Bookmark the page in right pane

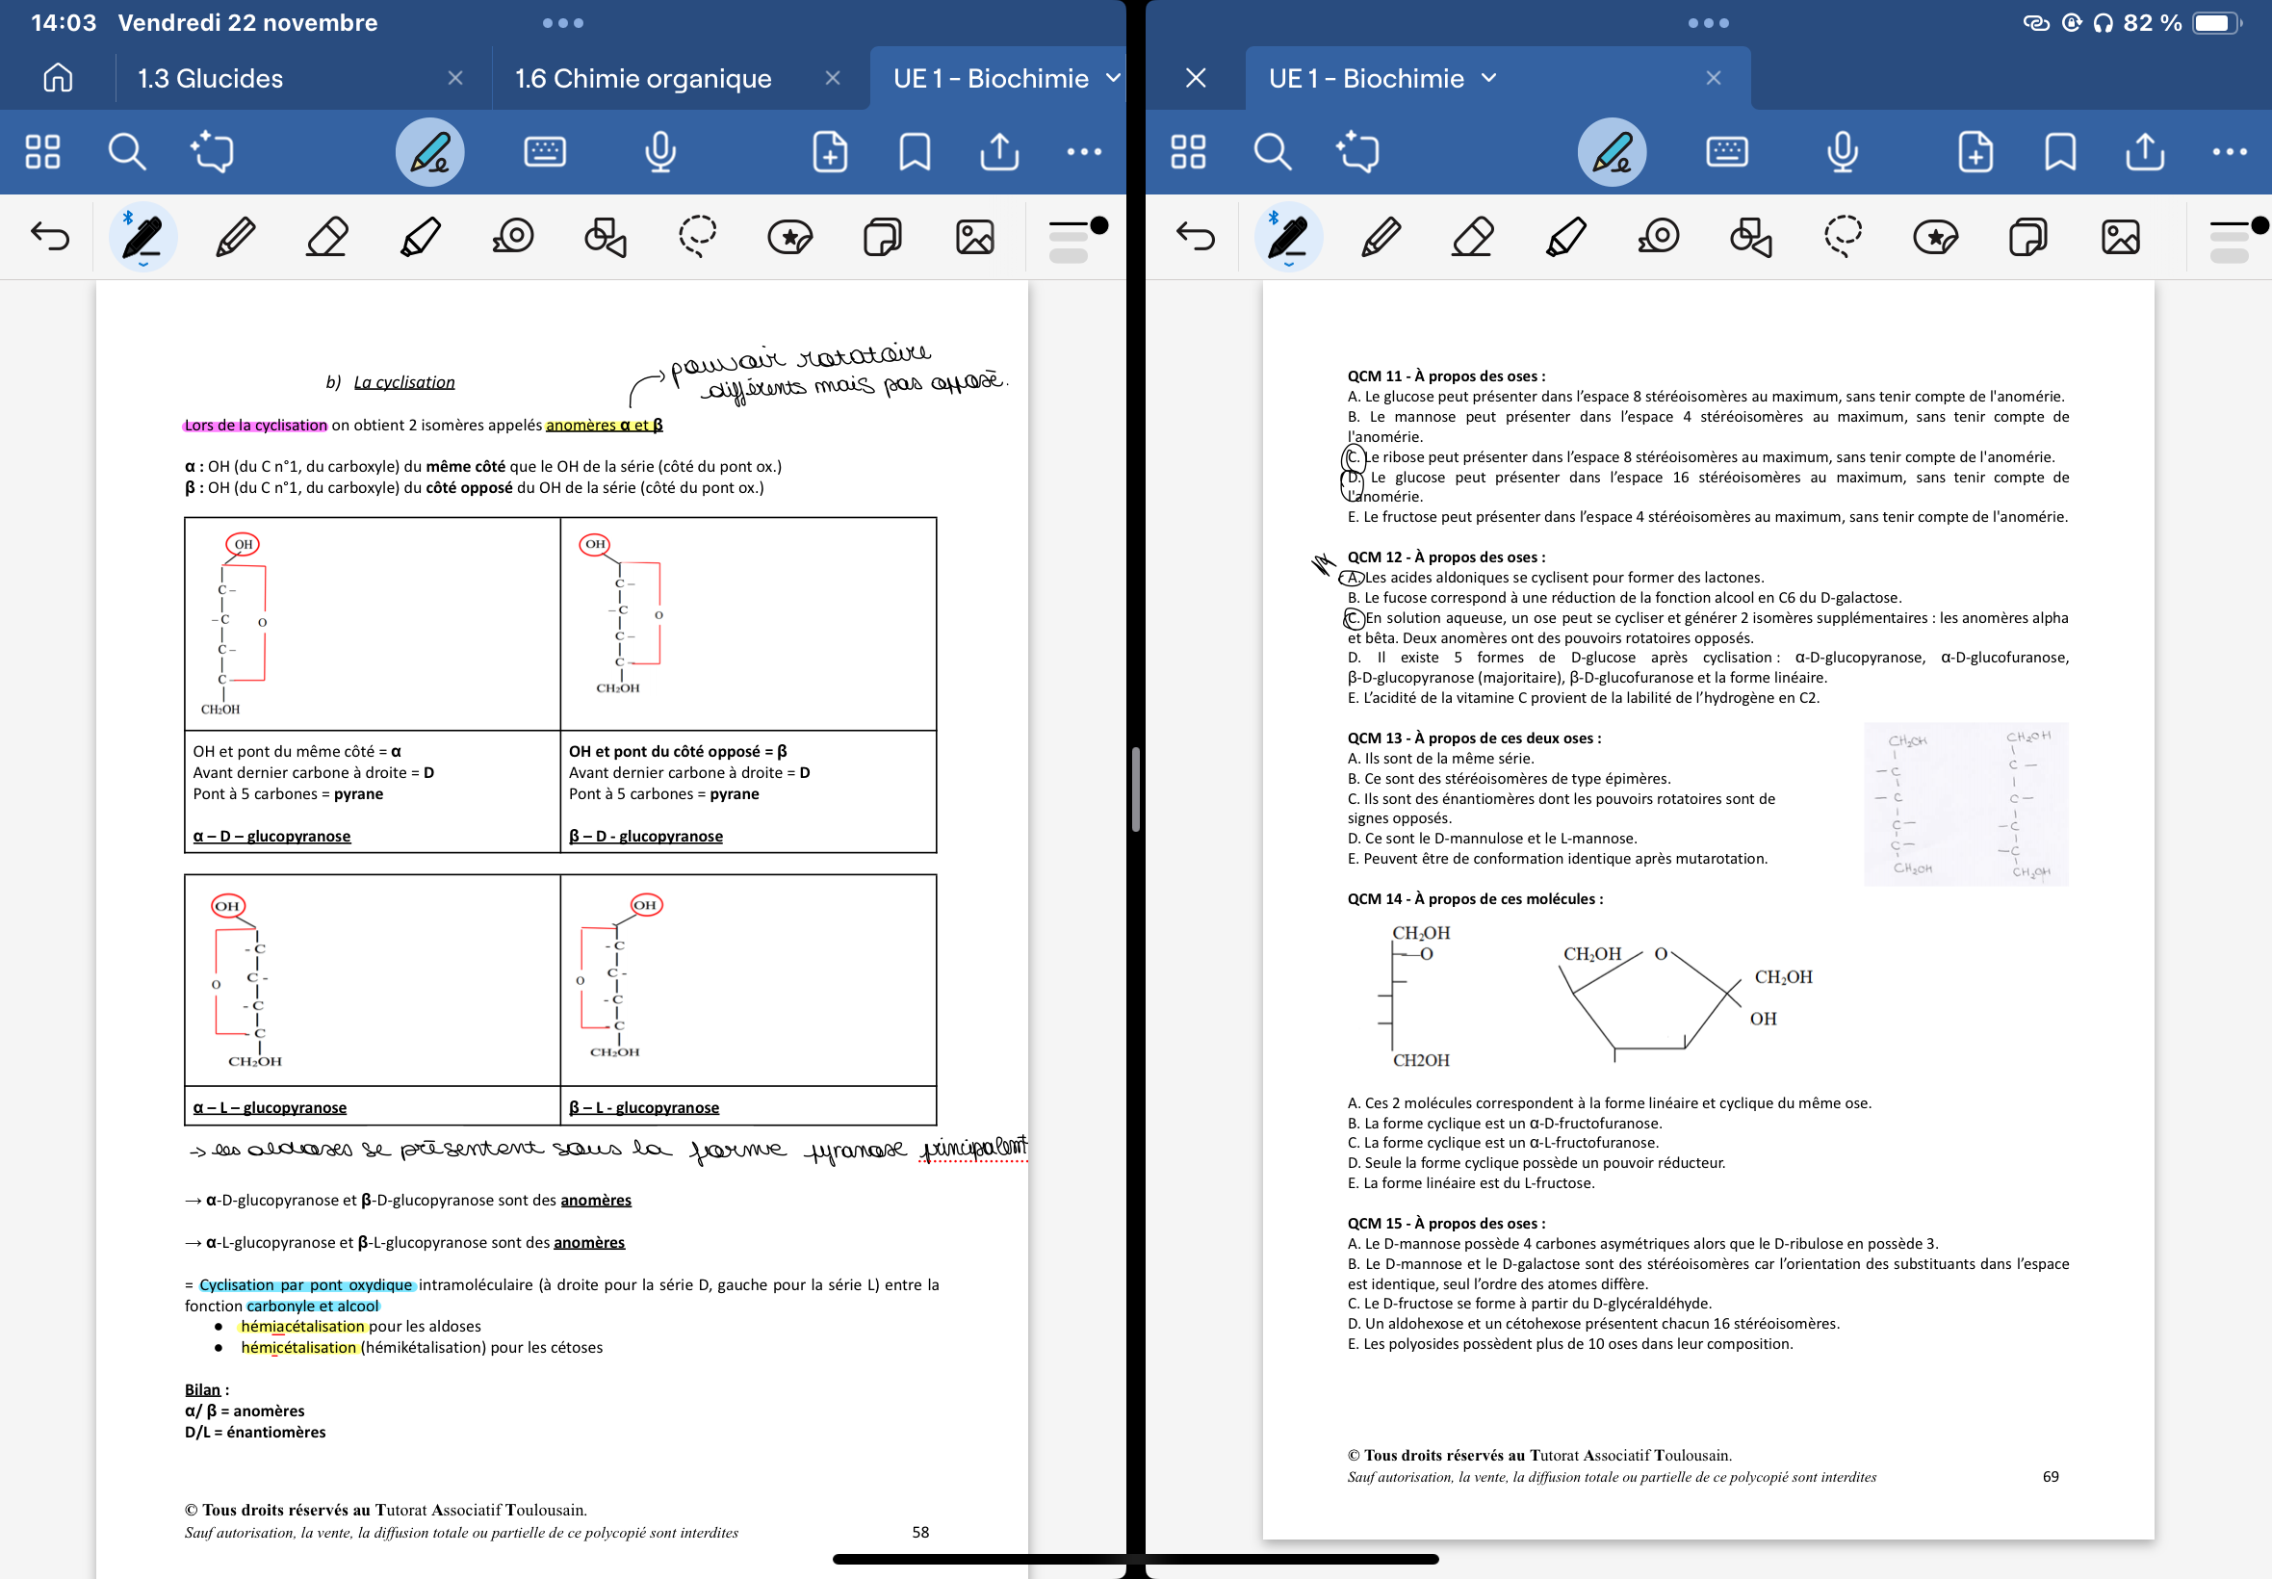(x=2060, y=152)
